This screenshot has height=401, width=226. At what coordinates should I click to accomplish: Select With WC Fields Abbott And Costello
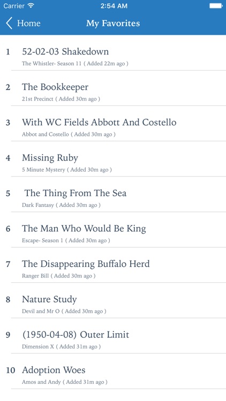coord(113,124)
